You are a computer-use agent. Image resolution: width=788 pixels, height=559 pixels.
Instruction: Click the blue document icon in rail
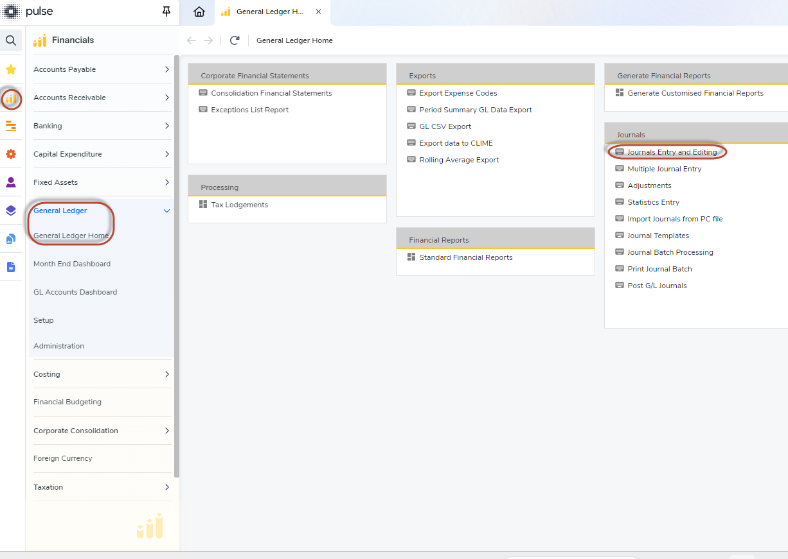click(x=11, y=267)
